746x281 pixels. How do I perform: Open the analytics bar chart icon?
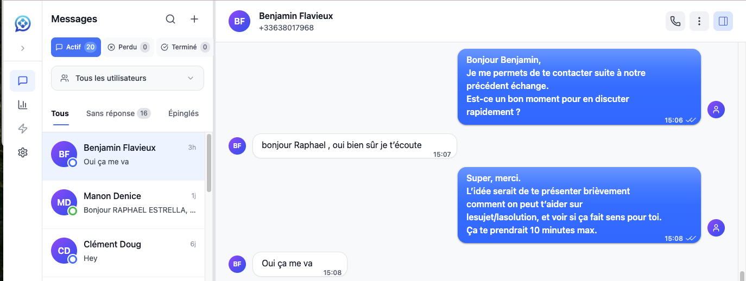(x=22, y=105)
